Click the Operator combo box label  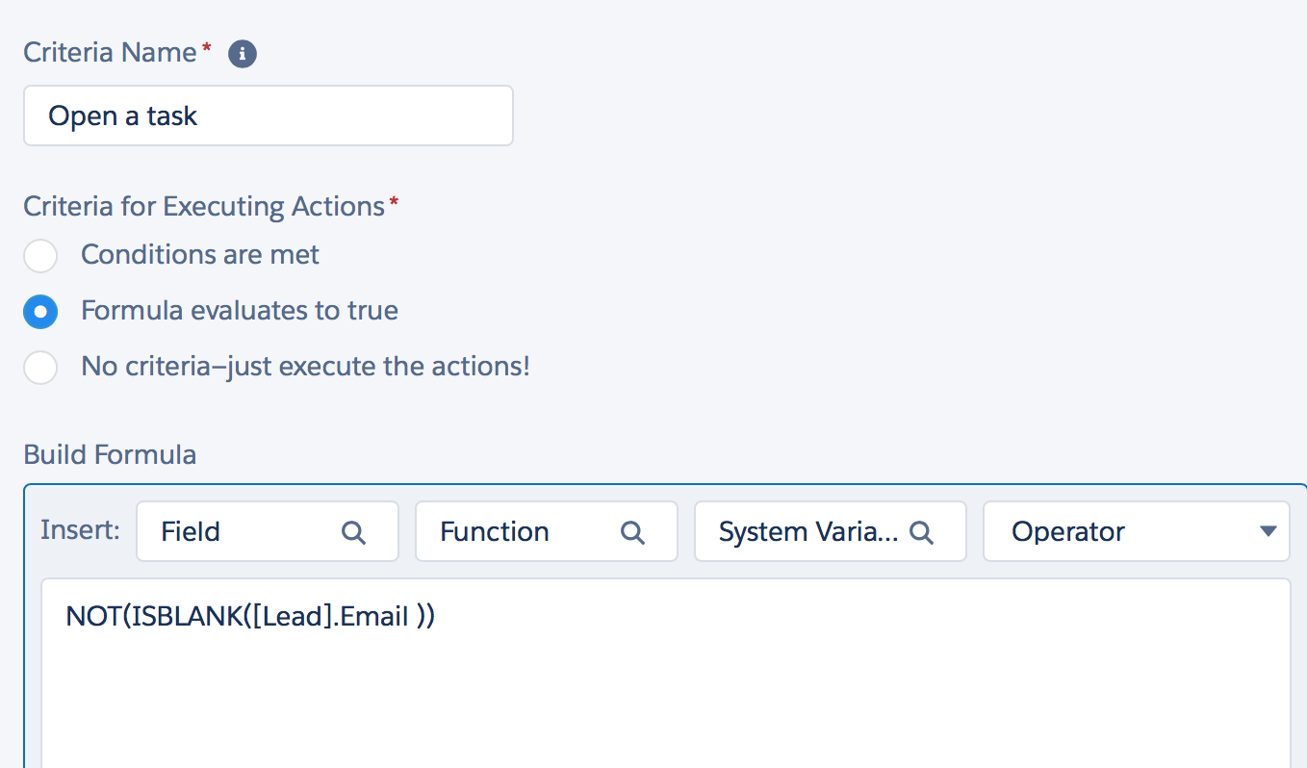[1068, 532]
